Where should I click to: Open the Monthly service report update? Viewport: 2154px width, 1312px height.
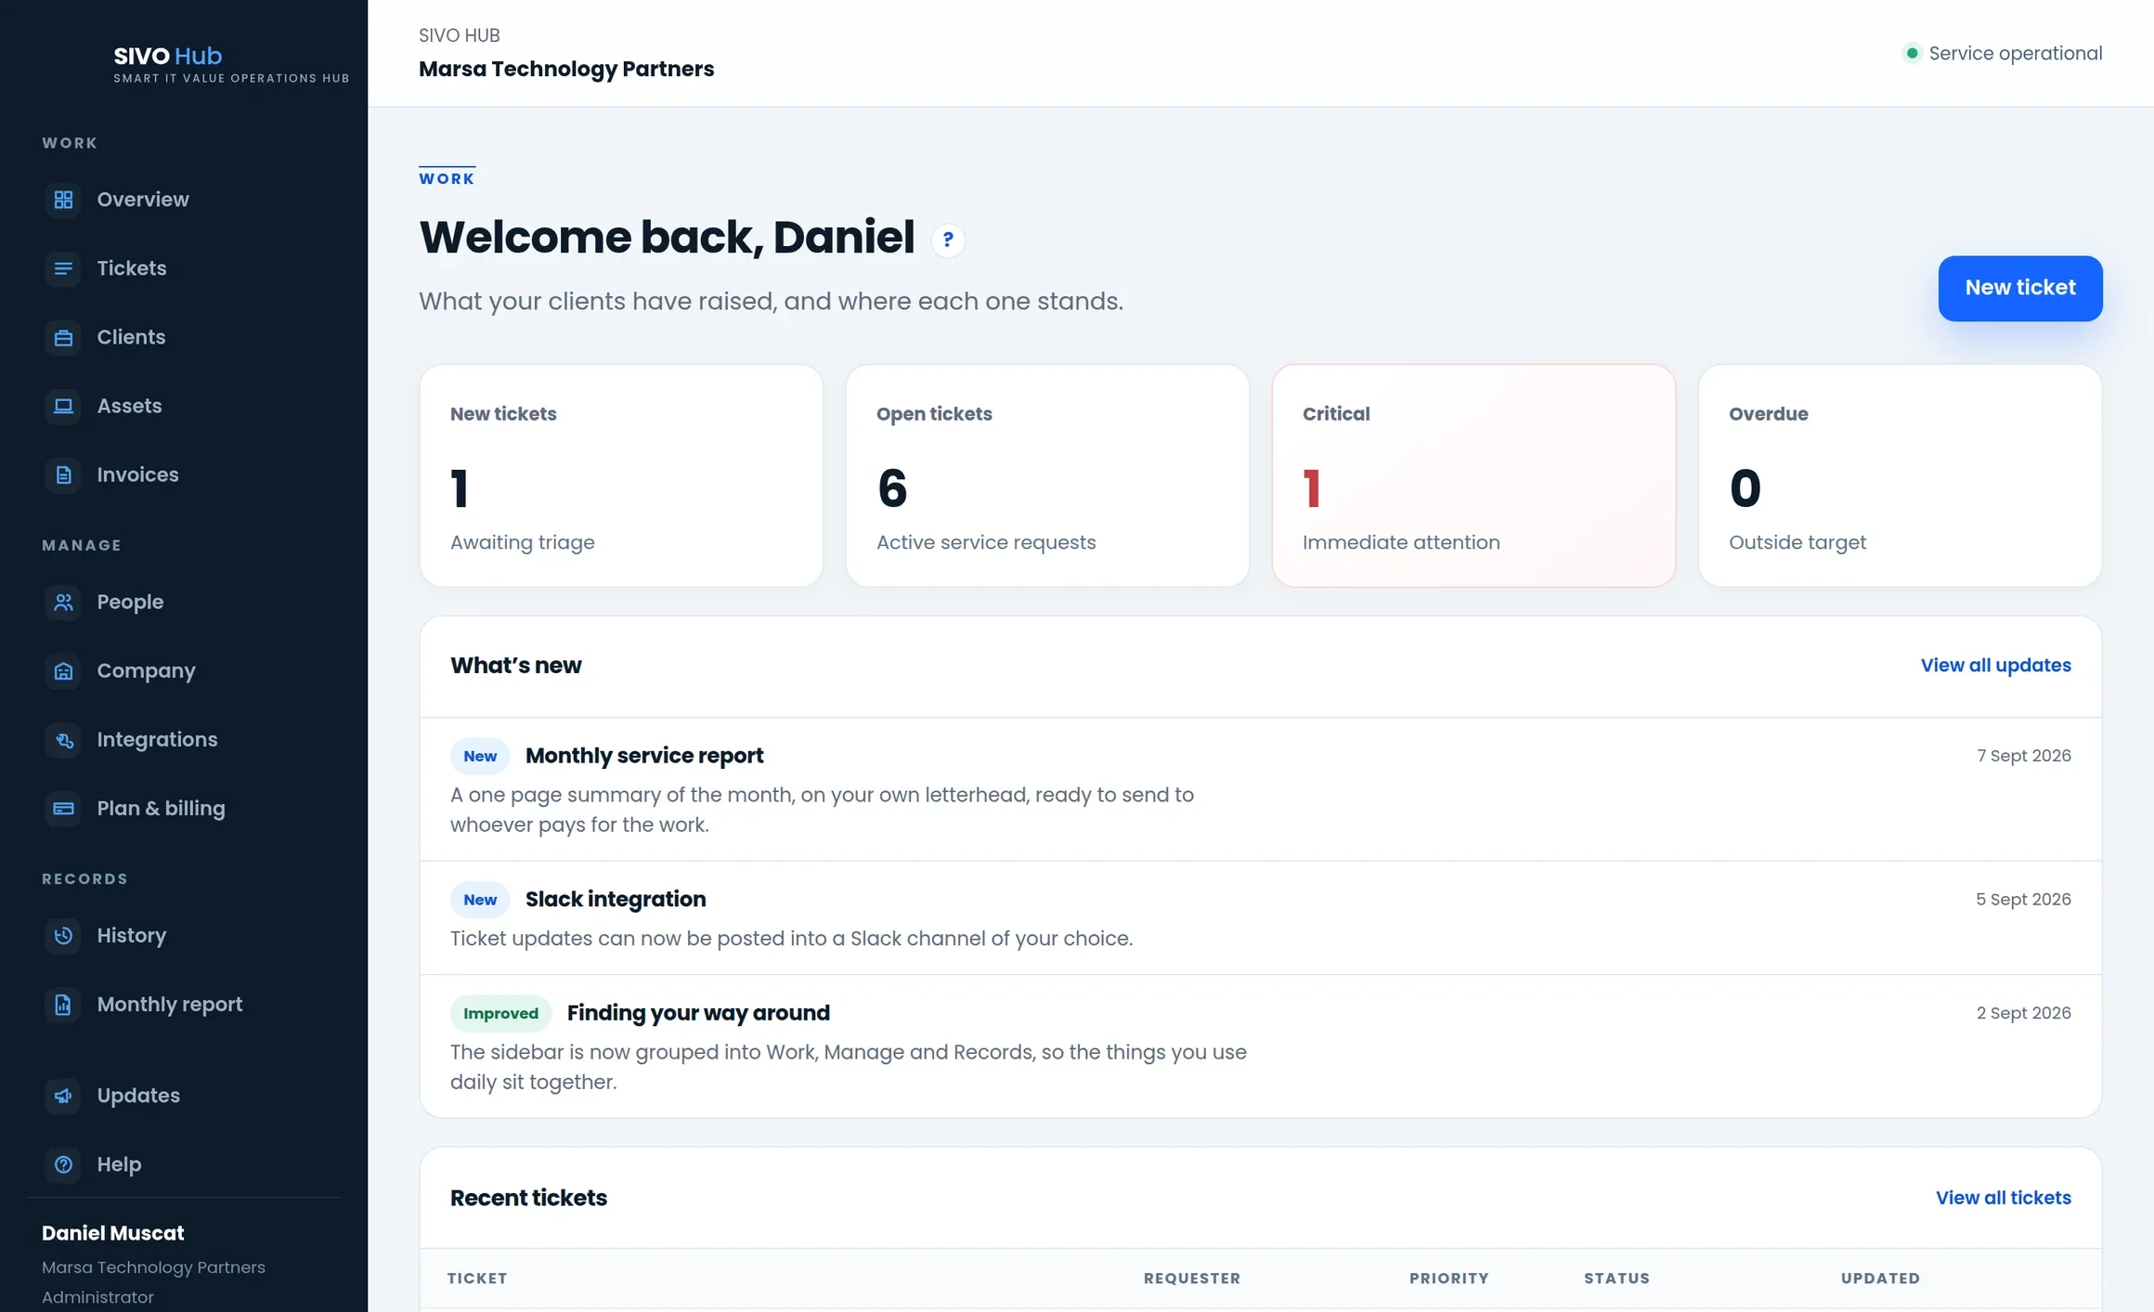[1260, 789]
